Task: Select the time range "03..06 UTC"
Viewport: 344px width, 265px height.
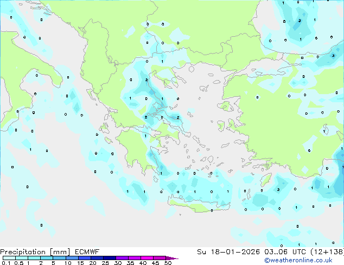Action: point(285,252)
